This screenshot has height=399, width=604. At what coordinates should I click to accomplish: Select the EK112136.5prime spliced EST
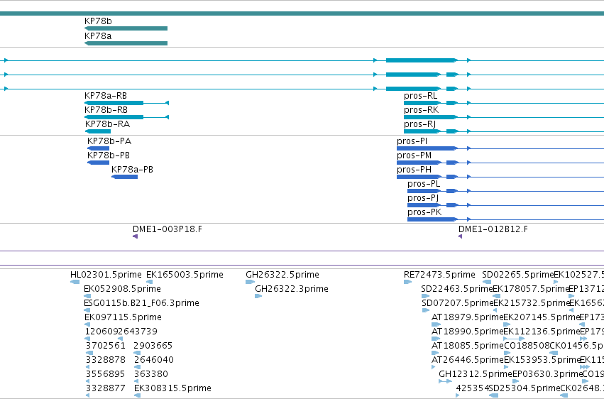pos(514,339)
